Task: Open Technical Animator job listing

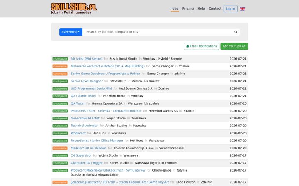Action: [84, 126]
